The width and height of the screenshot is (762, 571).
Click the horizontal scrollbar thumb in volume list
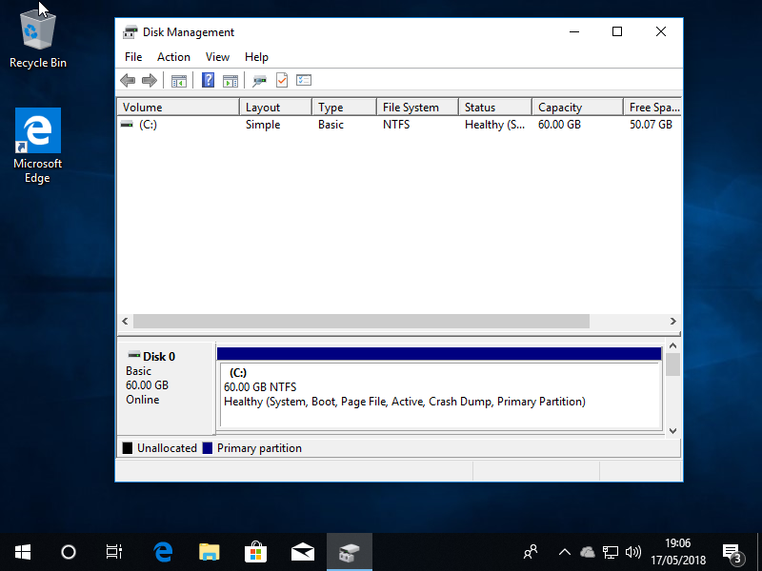point(361,321)
